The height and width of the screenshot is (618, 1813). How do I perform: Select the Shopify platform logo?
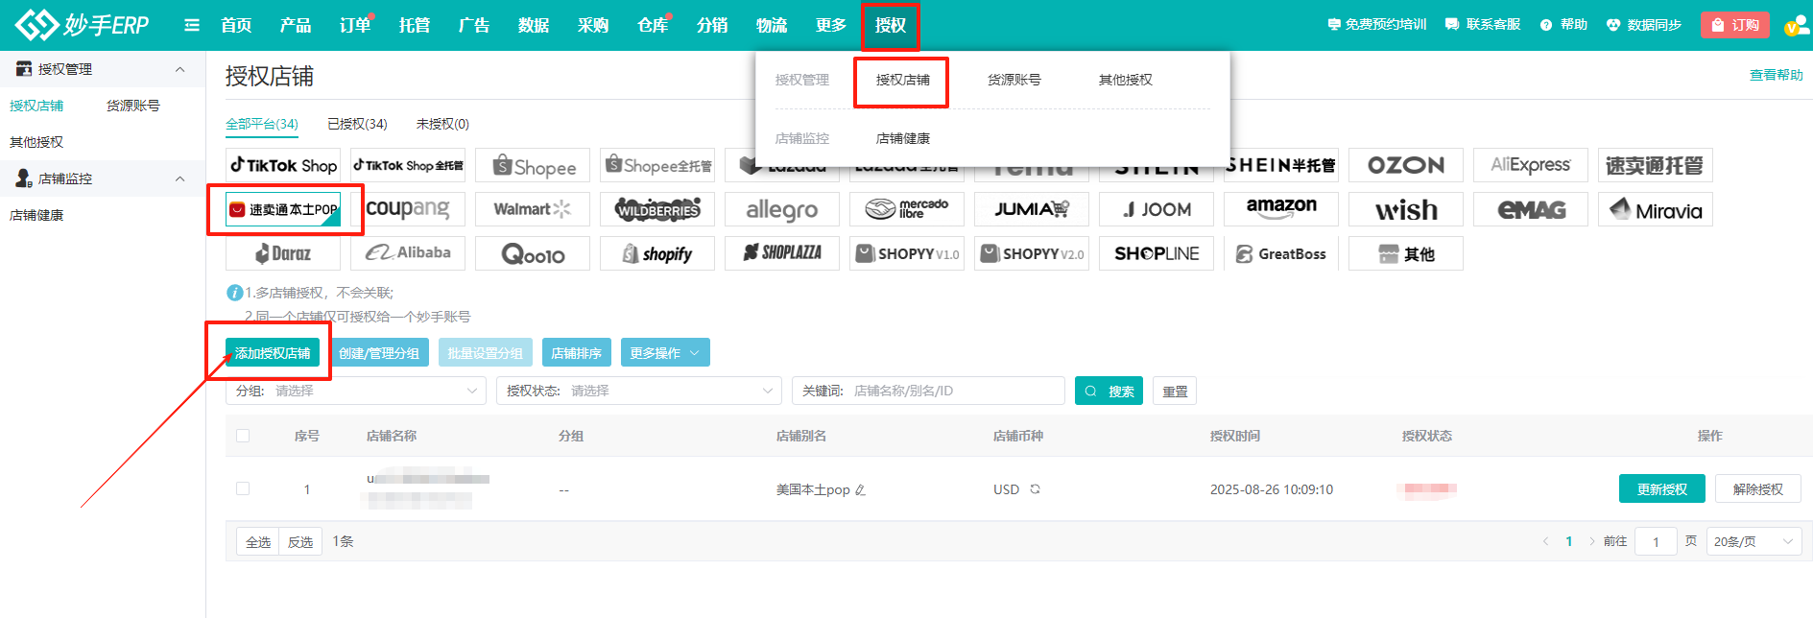(x=657, y=253)
